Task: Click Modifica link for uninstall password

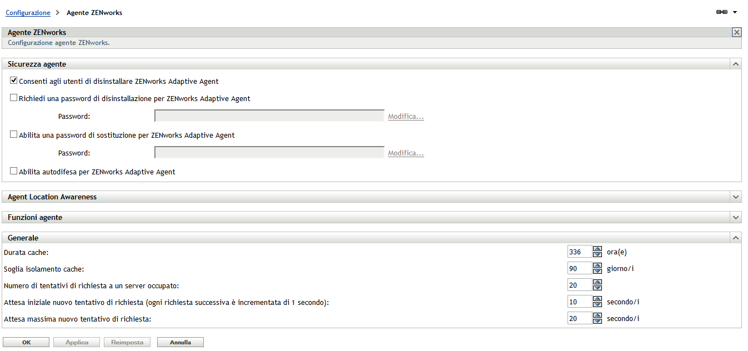Action: [x=406, y=117]
